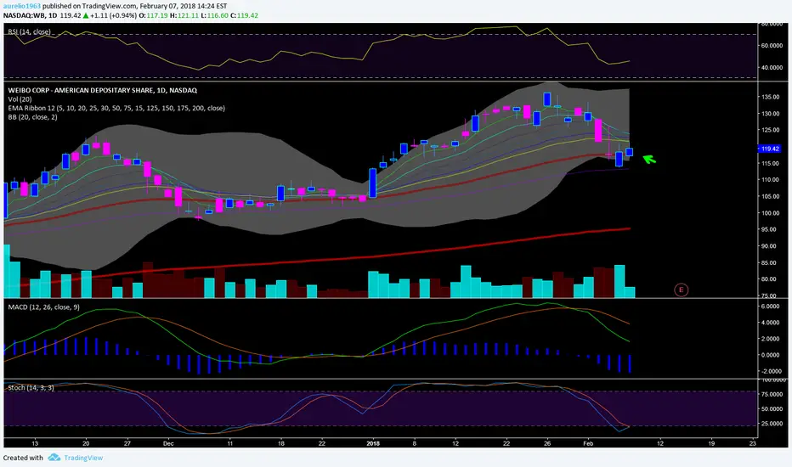
Task: Select the BB (20, close, 2) label
Action: 32,117
